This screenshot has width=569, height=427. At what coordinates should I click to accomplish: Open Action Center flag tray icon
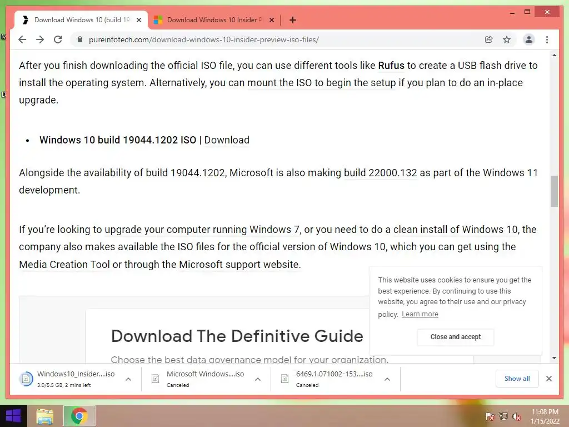point(490,416)
